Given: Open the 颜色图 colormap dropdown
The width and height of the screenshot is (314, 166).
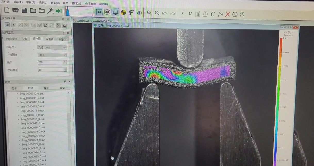Looking at the screenshot, I should [52, 48].
